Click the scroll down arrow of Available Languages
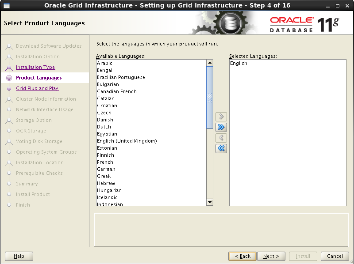Image resolution: width=354 pixels, height=264 pixels. click(x=210, y=202)
